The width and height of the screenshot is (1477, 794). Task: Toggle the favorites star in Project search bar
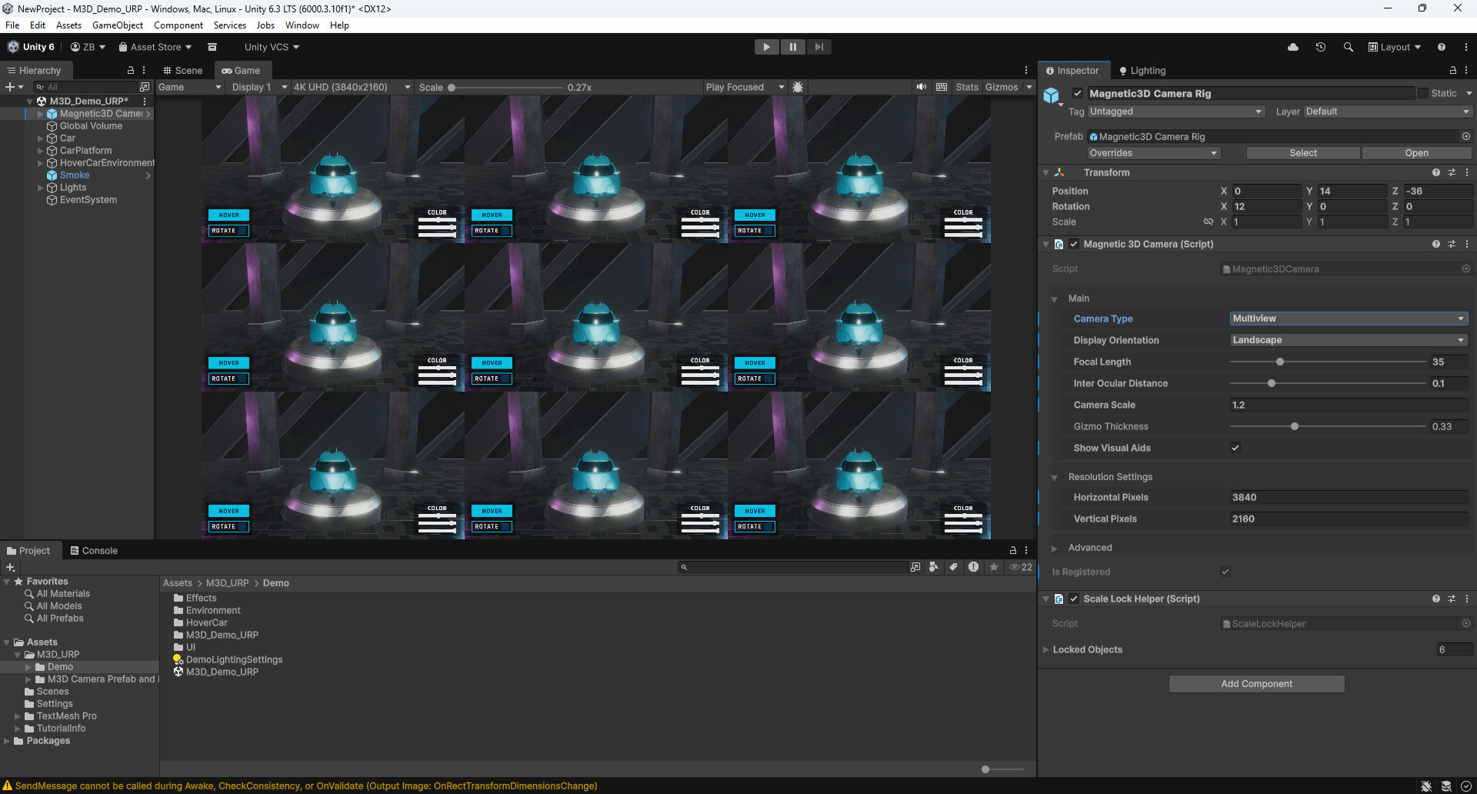pyautogui.click(x=993, y=567)
